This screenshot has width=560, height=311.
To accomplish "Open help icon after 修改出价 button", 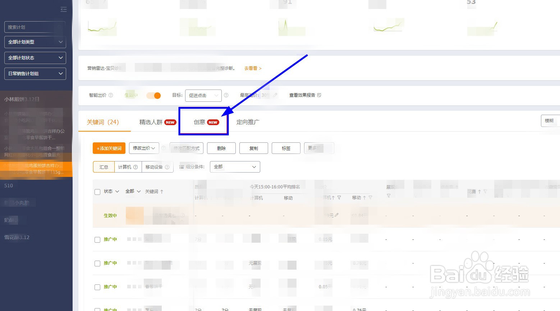I will point(164,148).
